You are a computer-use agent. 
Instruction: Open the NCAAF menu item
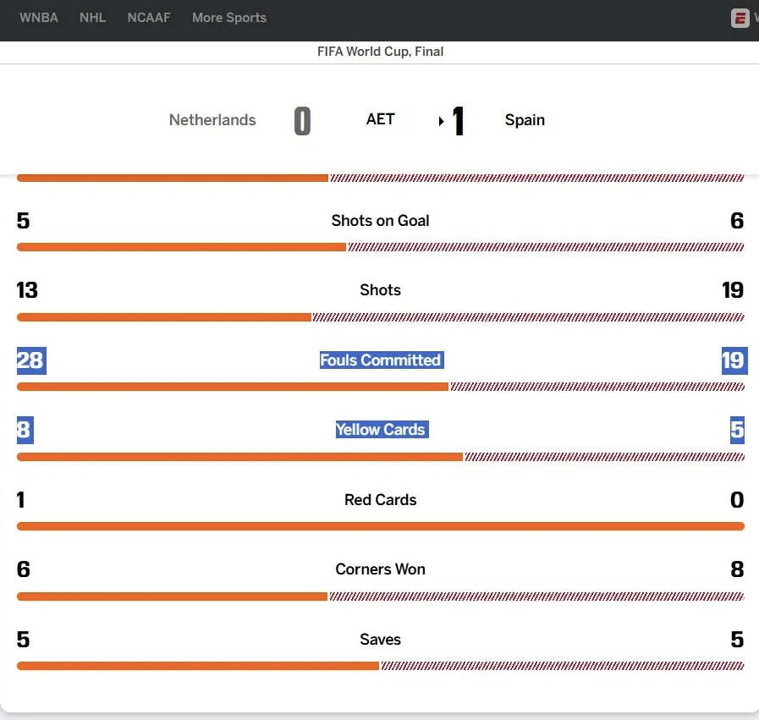pyautogui.click(x=149, y=18)
